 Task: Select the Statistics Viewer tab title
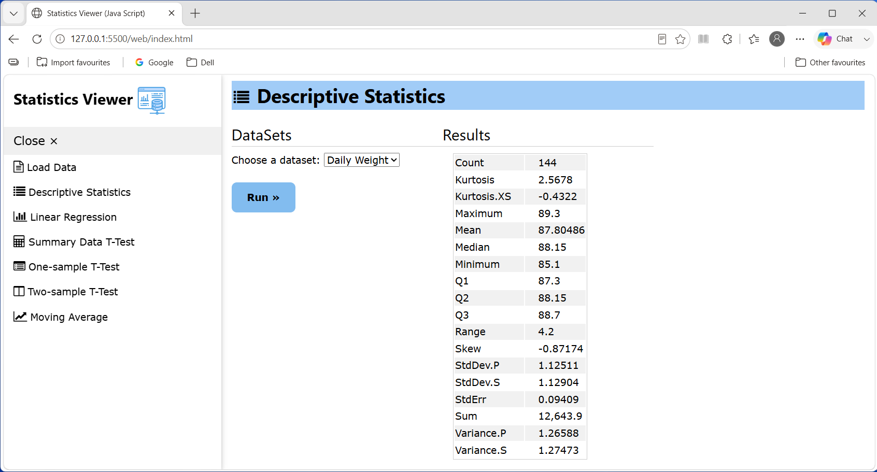click(96, 13)
